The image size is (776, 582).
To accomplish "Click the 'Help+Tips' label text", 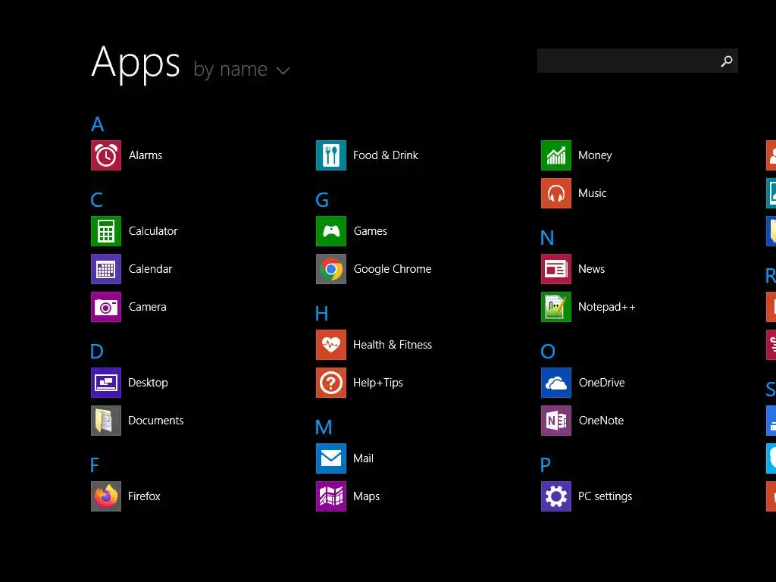I will tap(378, 383).
